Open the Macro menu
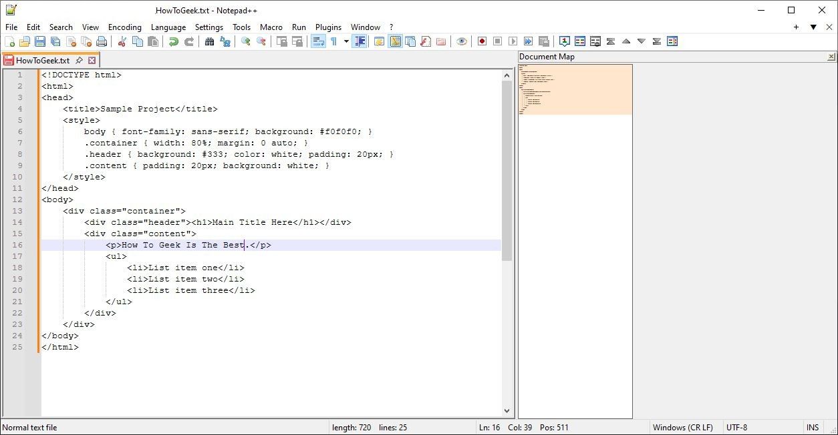Screen dimensions: 838x435 point(271,27)
